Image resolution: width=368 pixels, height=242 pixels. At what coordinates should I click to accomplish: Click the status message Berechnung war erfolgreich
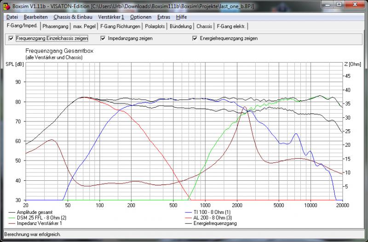32,234
